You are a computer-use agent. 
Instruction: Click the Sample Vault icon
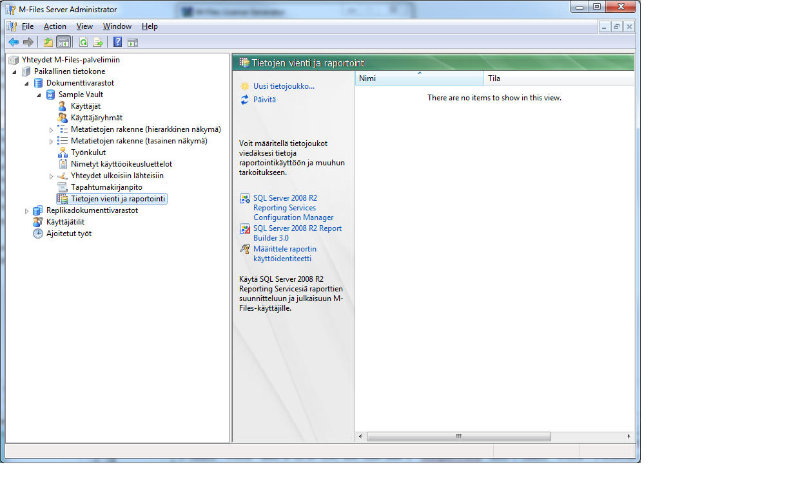click(51, 95)
